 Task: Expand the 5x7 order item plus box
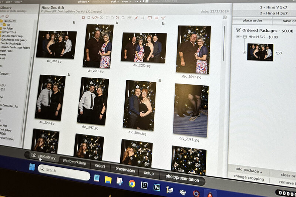(244, 52)
